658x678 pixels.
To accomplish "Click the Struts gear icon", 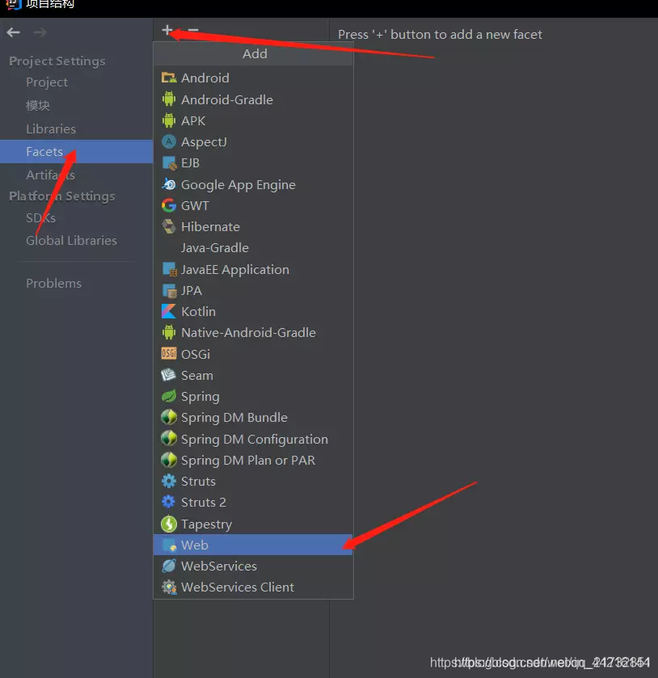I will point(169,481).
